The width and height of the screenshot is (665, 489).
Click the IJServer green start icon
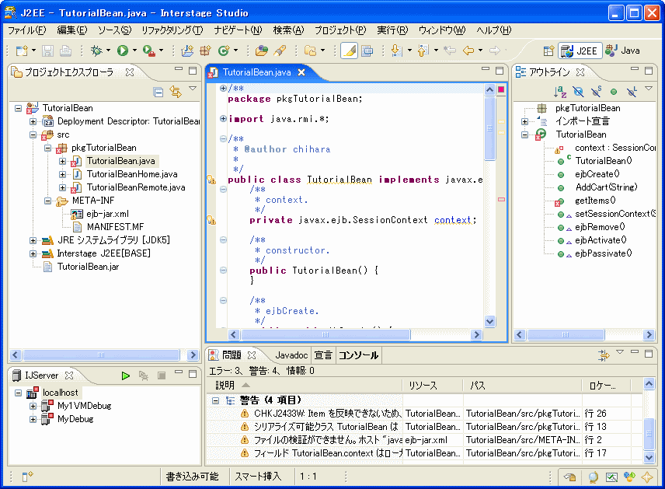(x=125, y=375)
